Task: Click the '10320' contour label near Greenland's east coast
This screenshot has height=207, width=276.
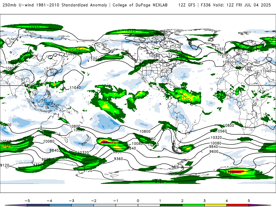Action: pyautogui.click(x=220, y=49)
